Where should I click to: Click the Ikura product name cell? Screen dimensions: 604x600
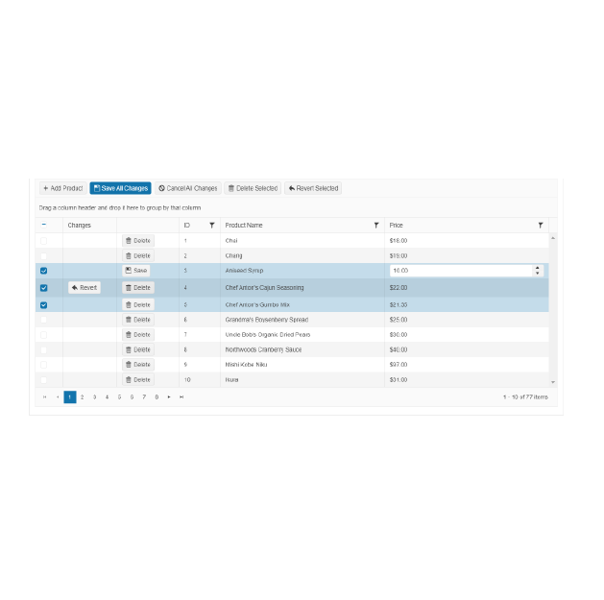click(x=302, y=380)
